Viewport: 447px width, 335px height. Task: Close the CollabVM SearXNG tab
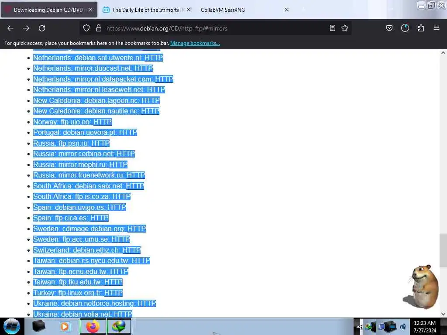[x=287, y=10]
